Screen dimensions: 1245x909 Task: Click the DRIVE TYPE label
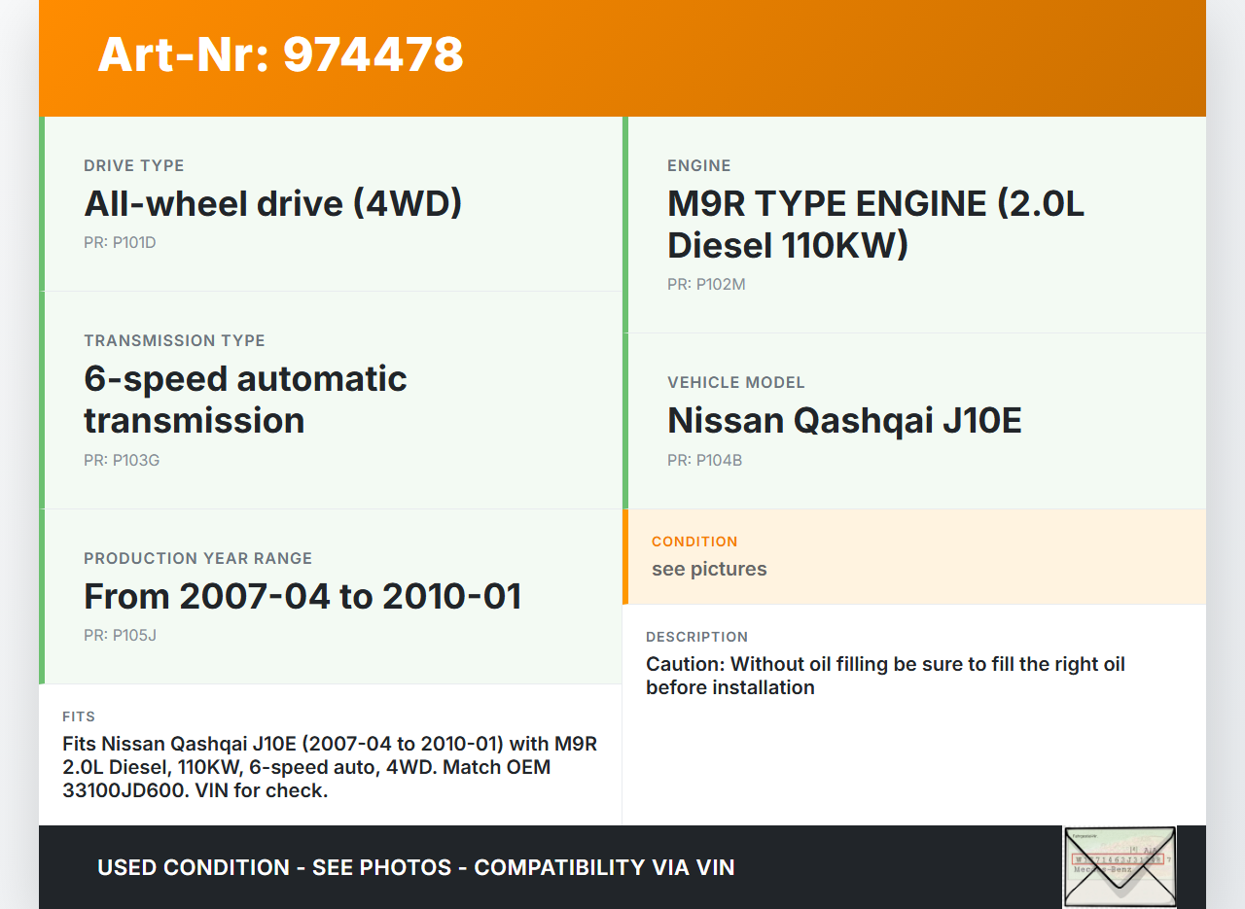point(133,165)
